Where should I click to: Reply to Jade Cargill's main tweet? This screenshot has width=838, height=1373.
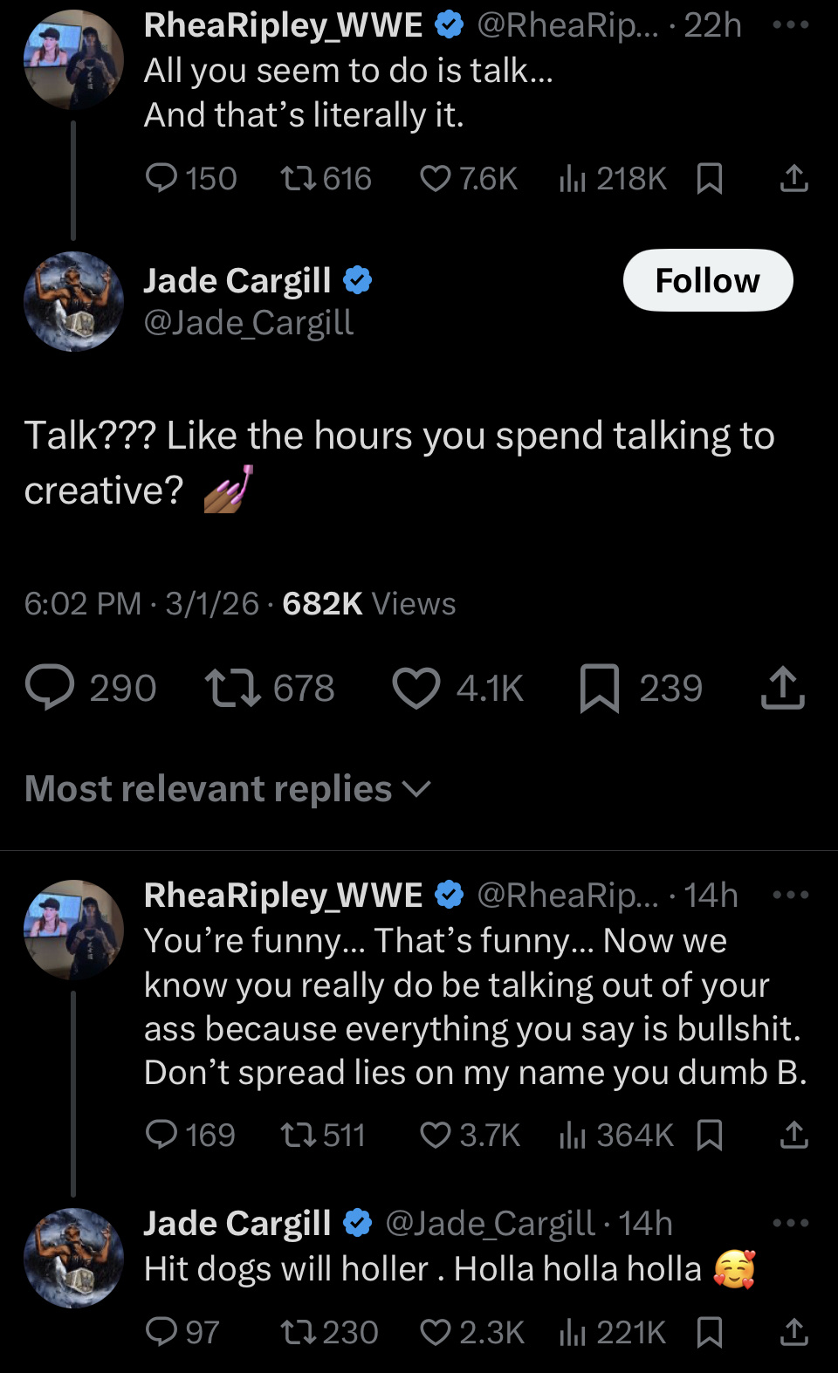50,688
